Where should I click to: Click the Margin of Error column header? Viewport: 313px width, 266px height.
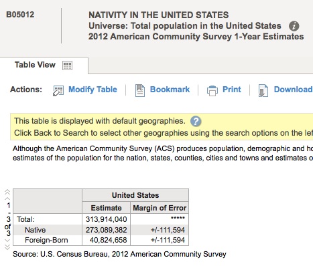click(x=160, y=208)
